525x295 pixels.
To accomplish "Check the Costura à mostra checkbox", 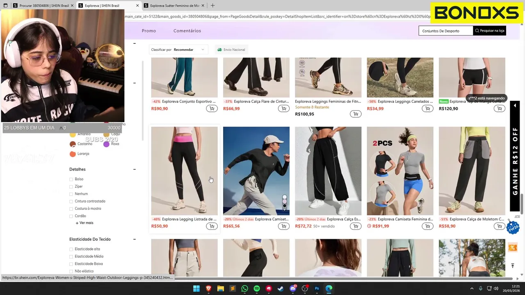I will tap(71, 209).
